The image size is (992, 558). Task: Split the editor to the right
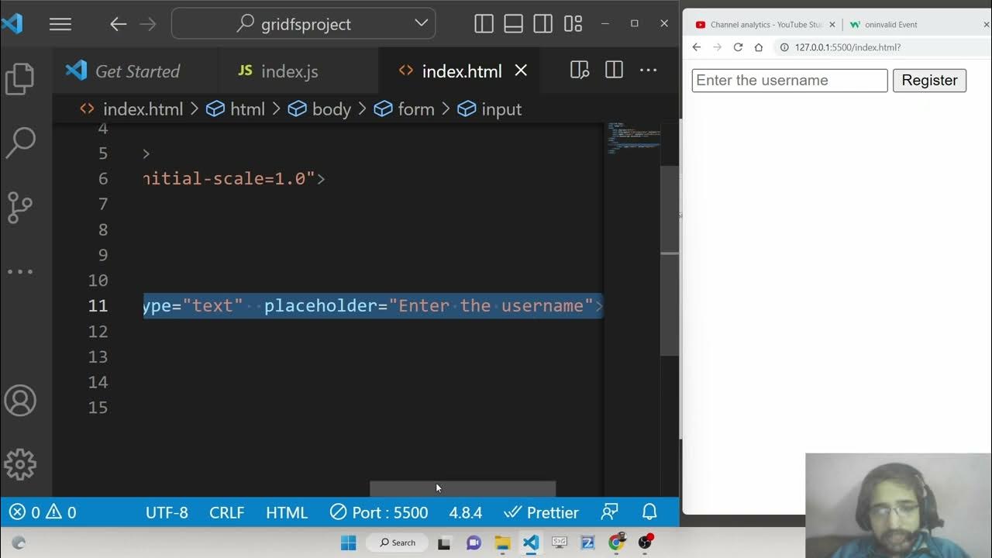pyautogui.click(x=614, y=71)
